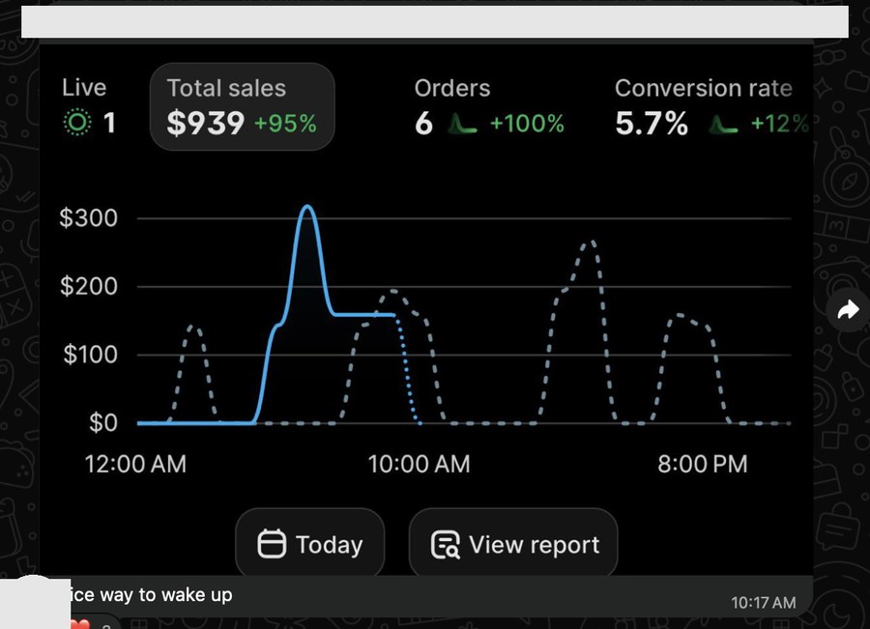Click the $300 y-axis label
The height and width of the screenshot is (629, 870).
(x=89, y=218)
